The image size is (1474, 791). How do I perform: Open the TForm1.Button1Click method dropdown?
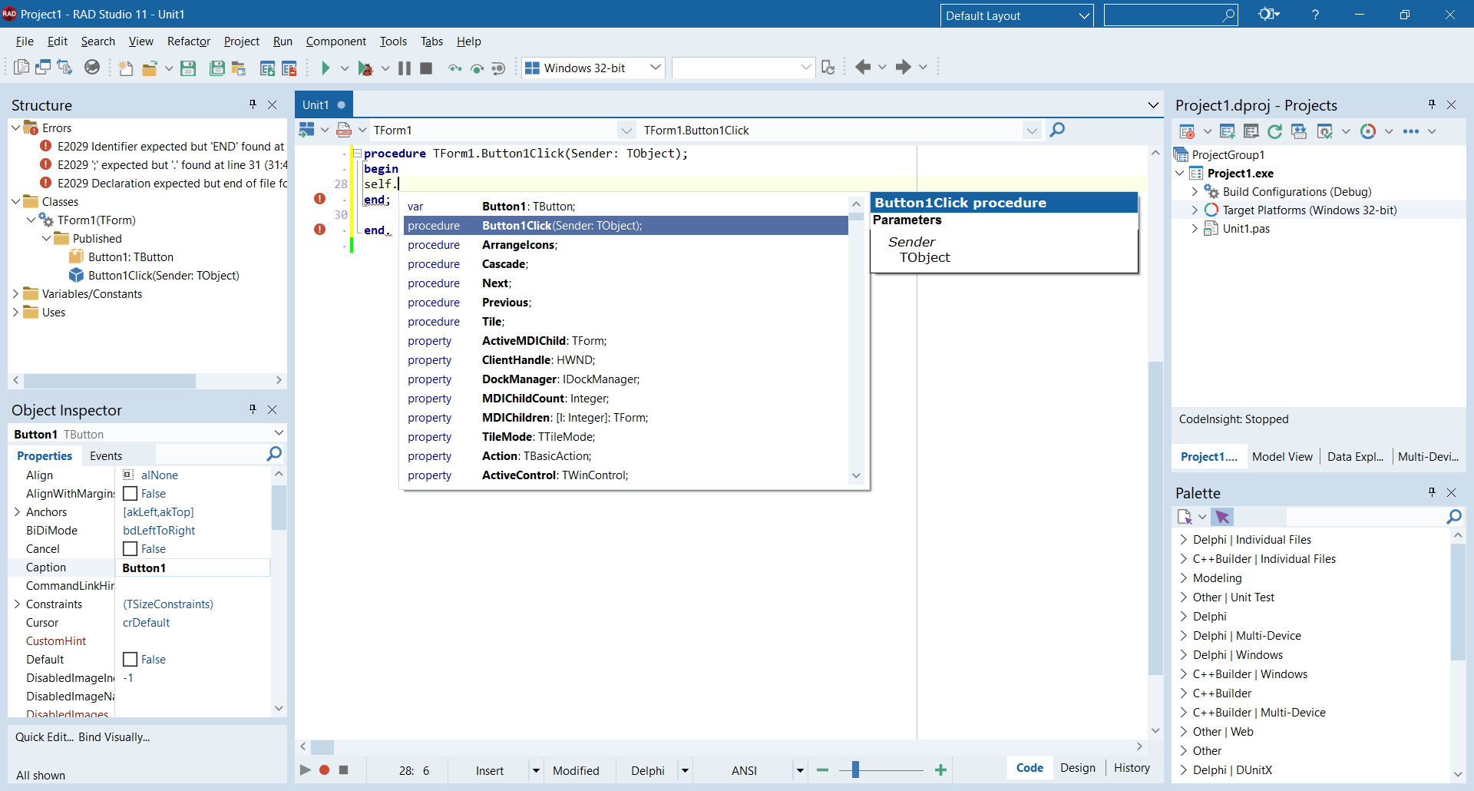pos(1032,131)
